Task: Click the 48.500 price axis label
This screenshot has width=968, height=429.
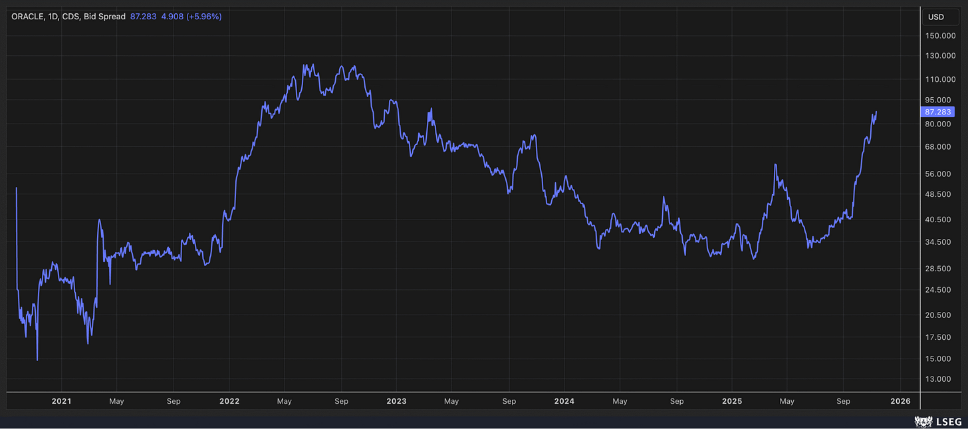Action: 939,194
